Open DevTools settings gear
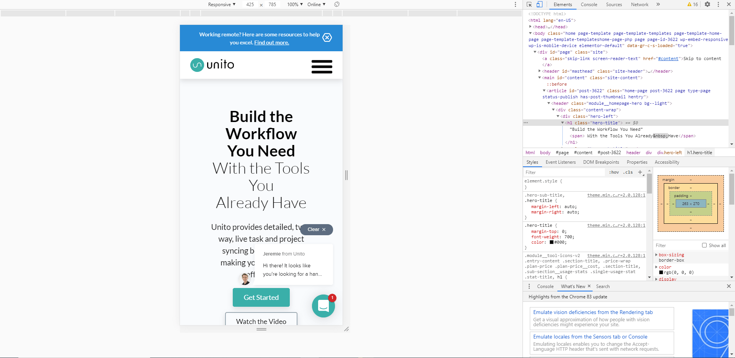 [707, 4]
